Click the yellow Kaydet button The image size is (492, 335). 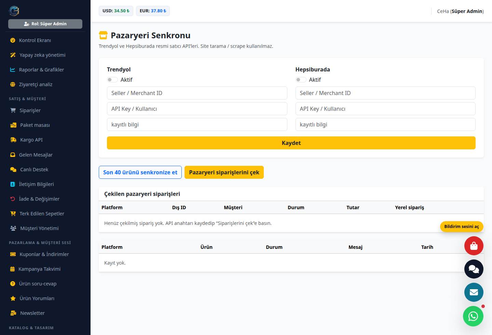pos(291,143)
